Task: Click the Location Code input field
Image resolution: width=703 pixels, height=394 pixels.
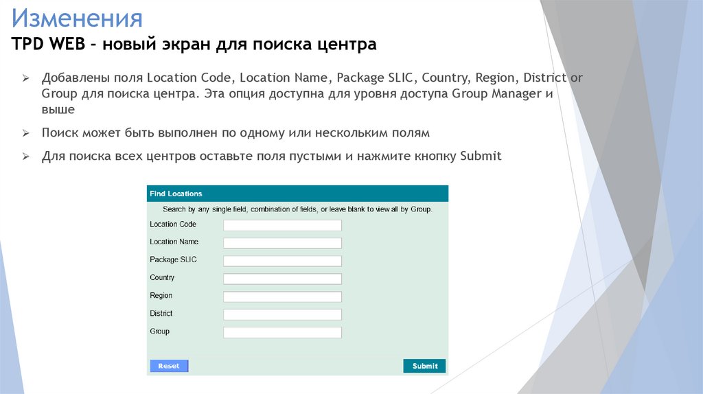Action: pyautogui.click(x=282, y=225)
